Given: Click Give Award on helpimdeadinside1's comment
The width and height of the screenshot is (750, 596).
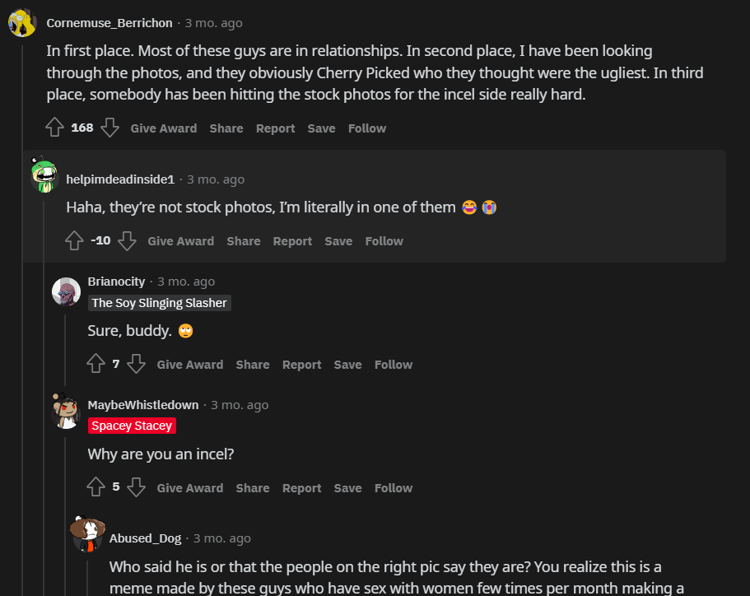Looking at the screenshot, I should tap(181, 241).
